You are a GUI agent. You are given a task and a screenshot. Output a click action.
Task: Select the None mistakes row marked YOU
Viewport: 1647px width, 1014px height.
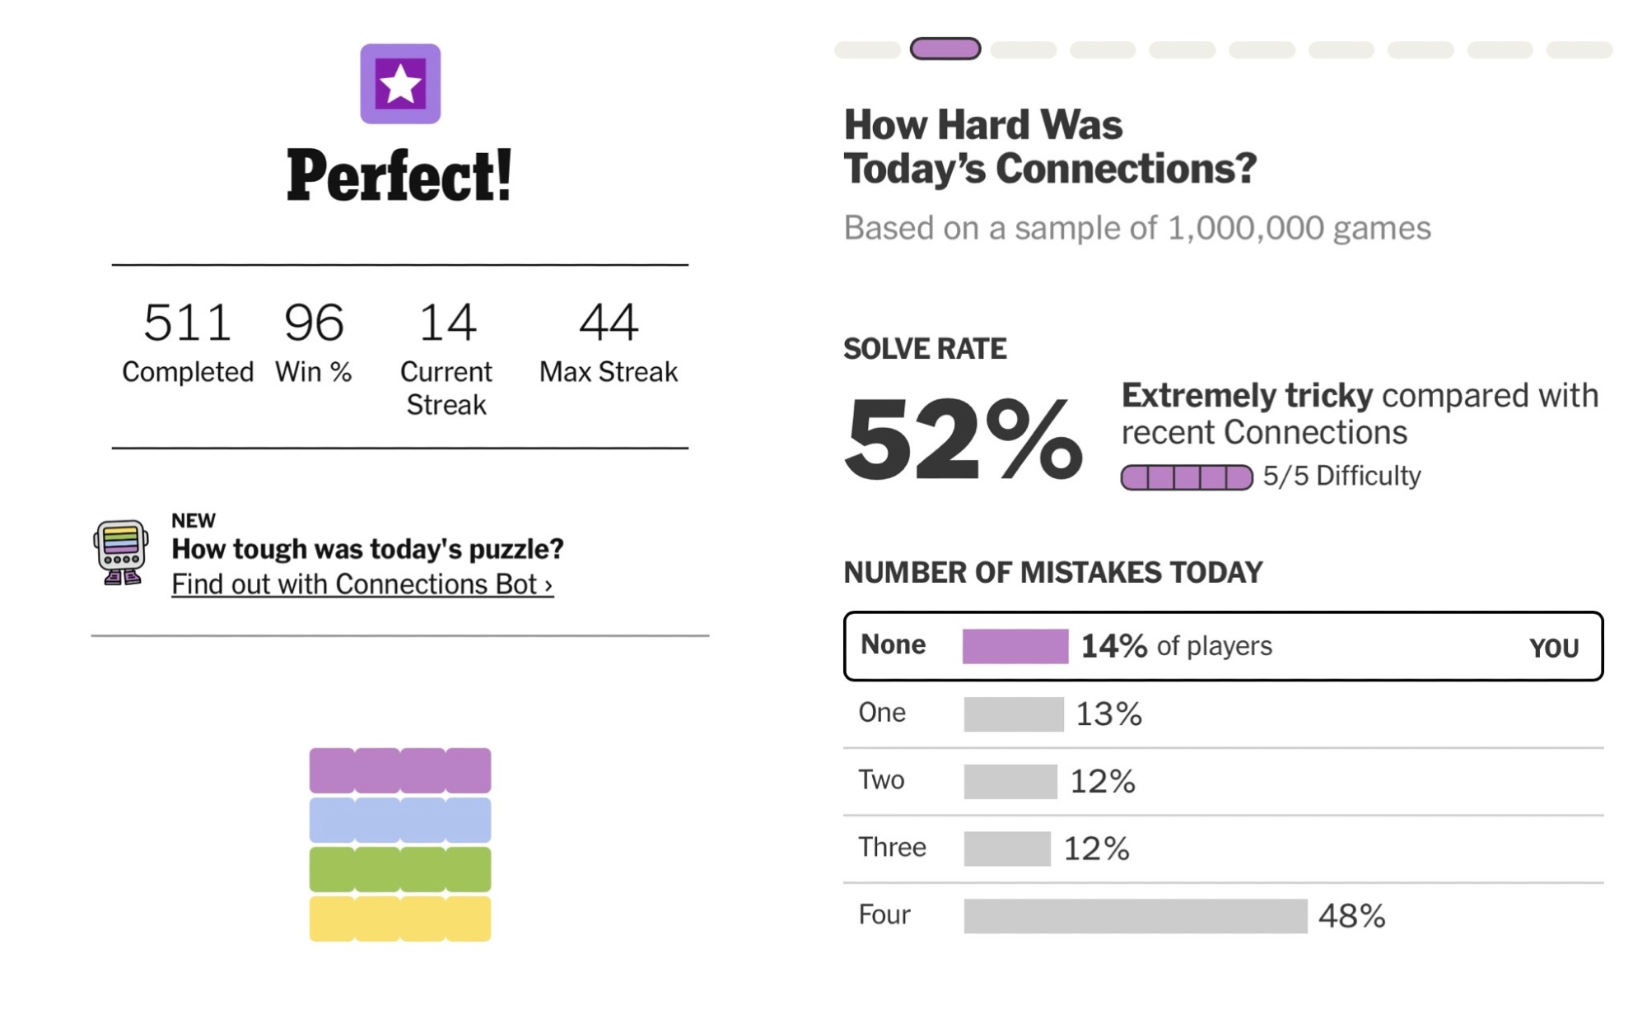point(1223,646)
